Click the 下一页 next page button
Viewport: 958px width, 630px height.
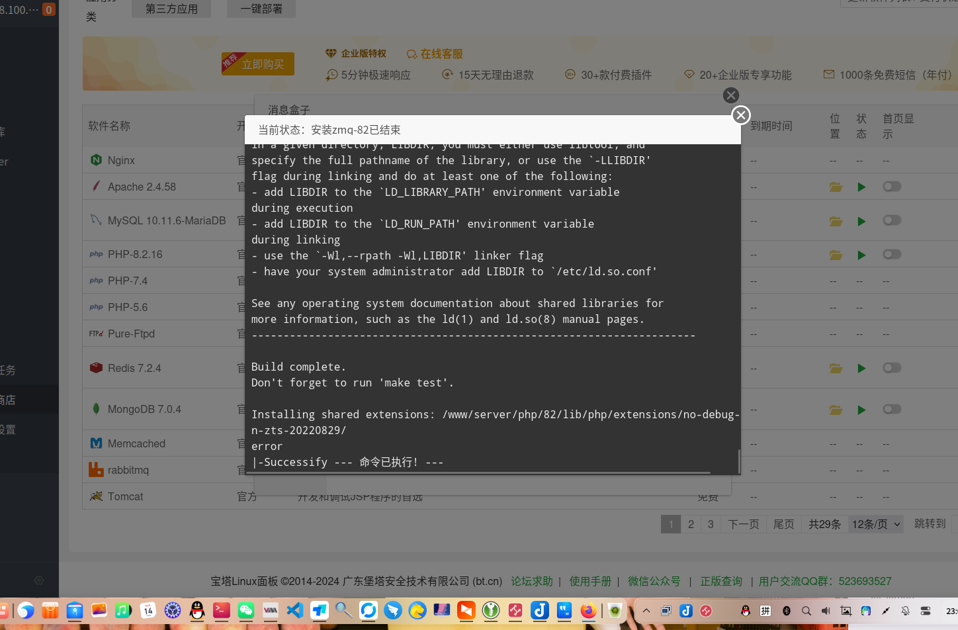[744, 524]
